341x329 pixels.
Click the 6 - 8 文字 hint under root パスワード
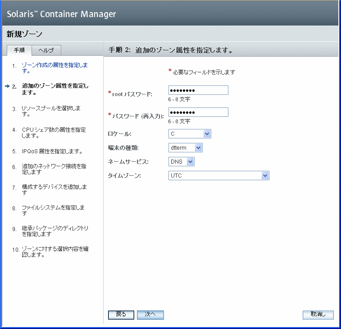(179, 99)
